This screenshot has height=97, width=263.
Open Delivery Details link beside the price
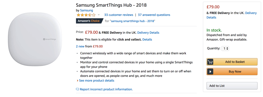(148, 33)
